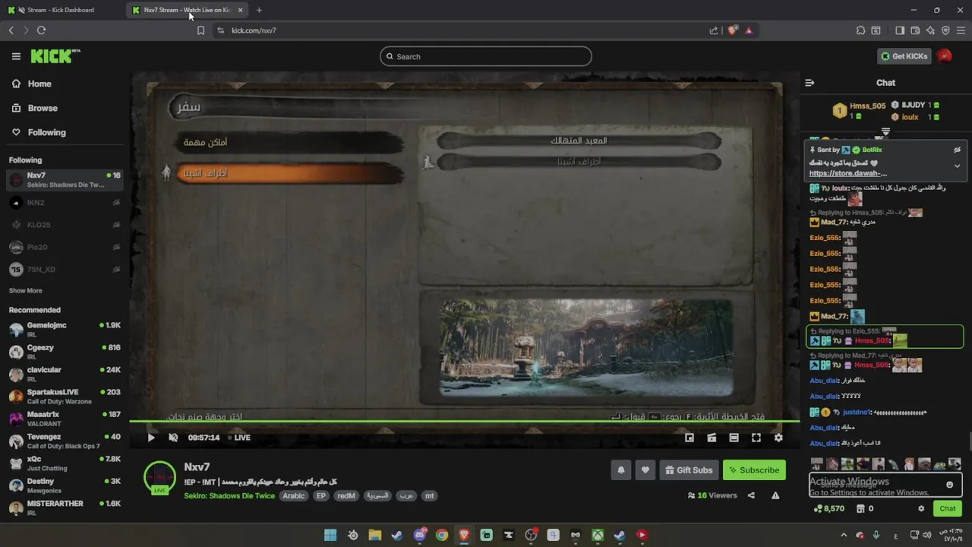
Task: Open the hamburger sidebar menu
Action: click(16, 56)
